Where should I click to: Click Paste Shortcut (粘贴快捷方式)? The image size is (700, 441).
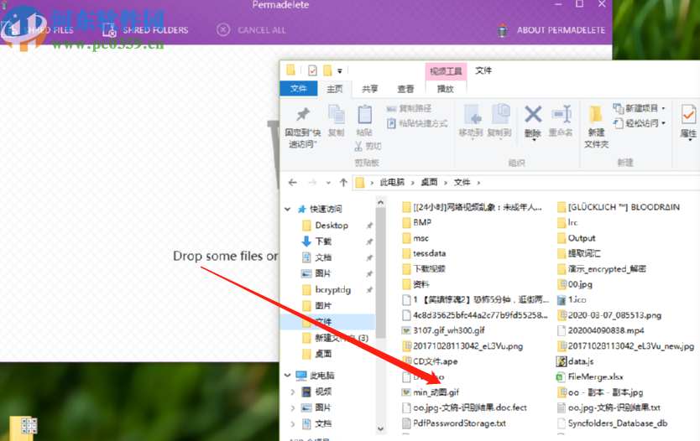point(417,123)
